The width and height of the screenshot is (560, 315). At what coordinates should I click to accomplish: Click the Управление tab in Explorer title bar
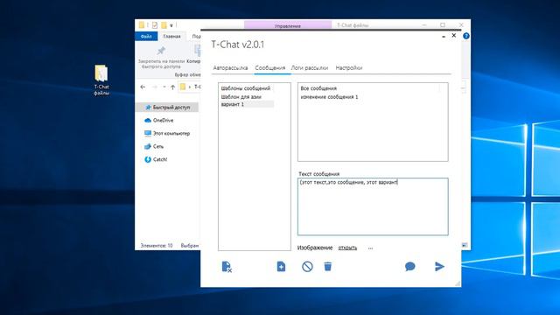(x=288, y=25)
